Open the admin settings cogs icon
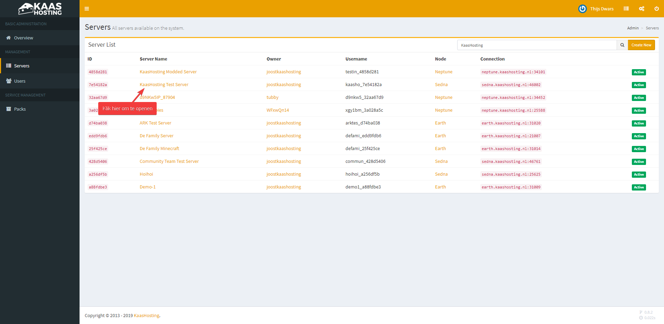Screen dimensions: 664x324 coord(642,9)
